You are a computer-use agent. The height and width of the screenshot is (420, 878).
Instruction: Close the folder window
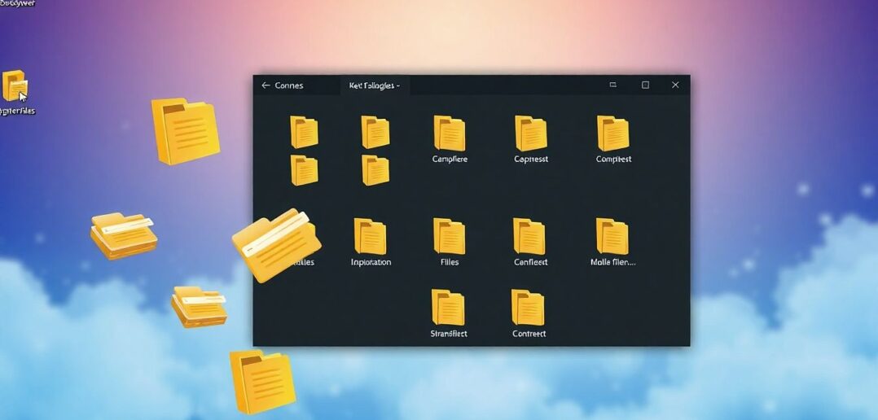[675, 85]
